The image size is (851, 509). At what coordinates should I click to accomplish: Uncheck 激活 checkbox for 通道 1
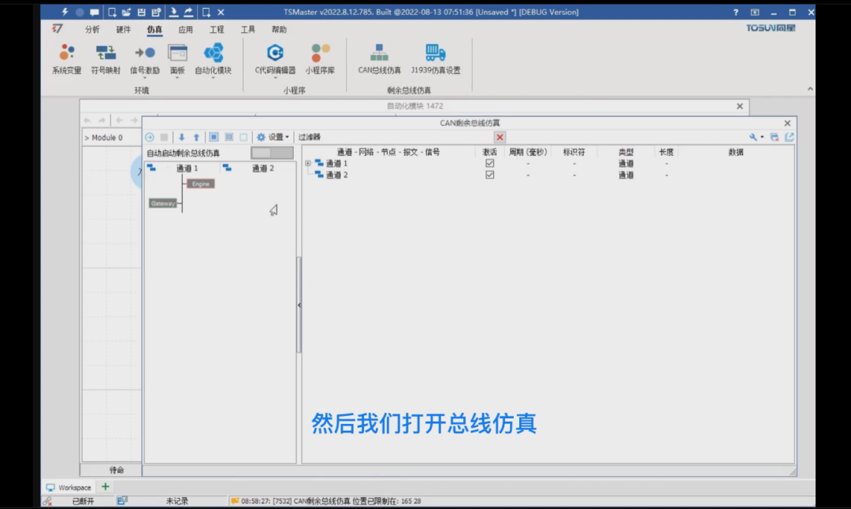point(489,163)
